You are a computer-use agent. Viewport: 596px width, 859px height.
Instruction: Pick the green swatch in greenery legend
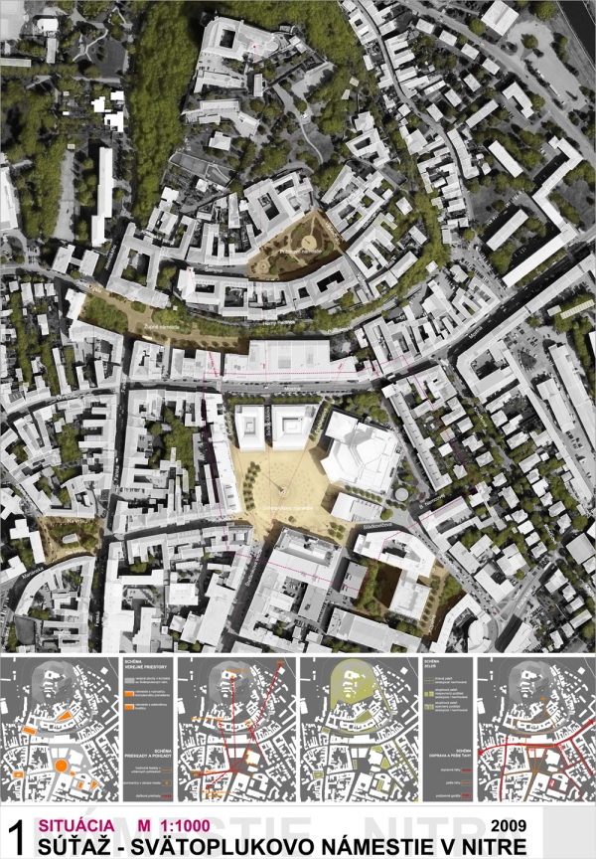coord(420,683)
